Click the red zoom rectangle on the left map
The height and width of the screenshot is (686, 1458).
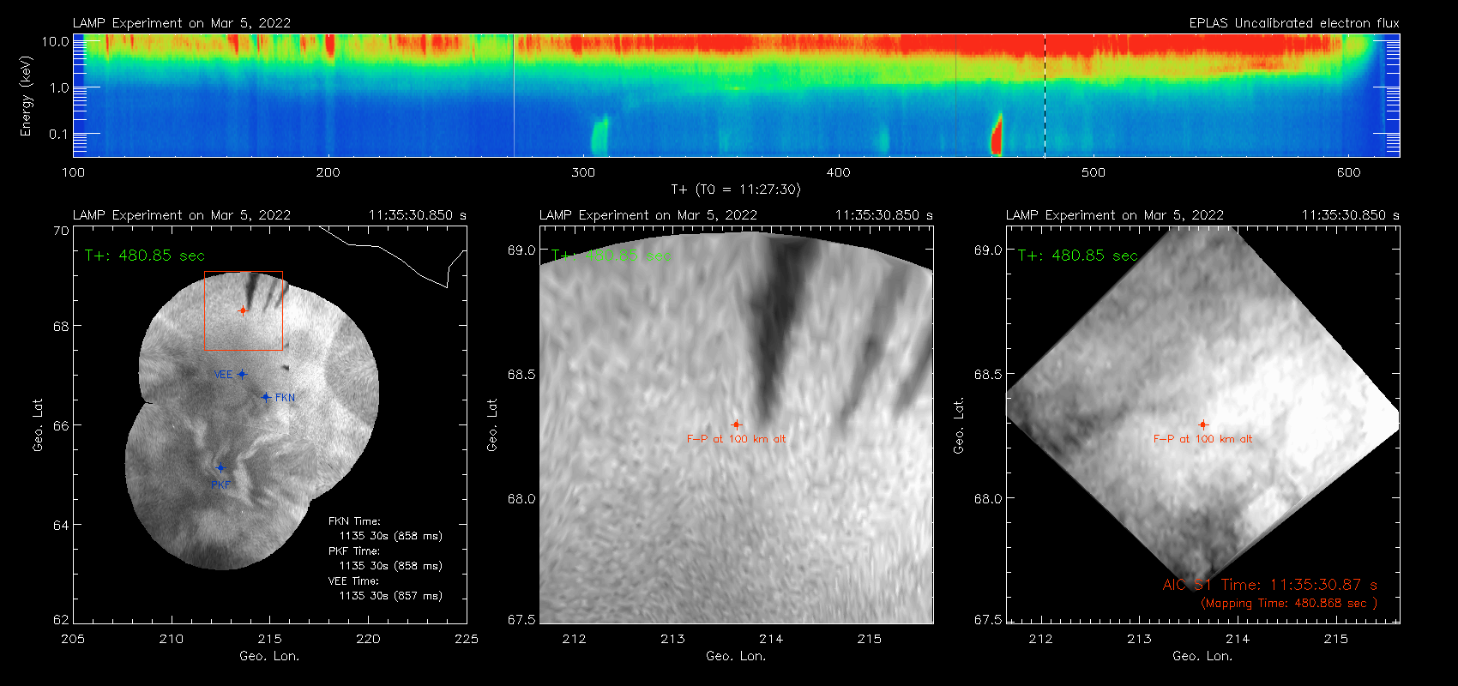[244, 310]
